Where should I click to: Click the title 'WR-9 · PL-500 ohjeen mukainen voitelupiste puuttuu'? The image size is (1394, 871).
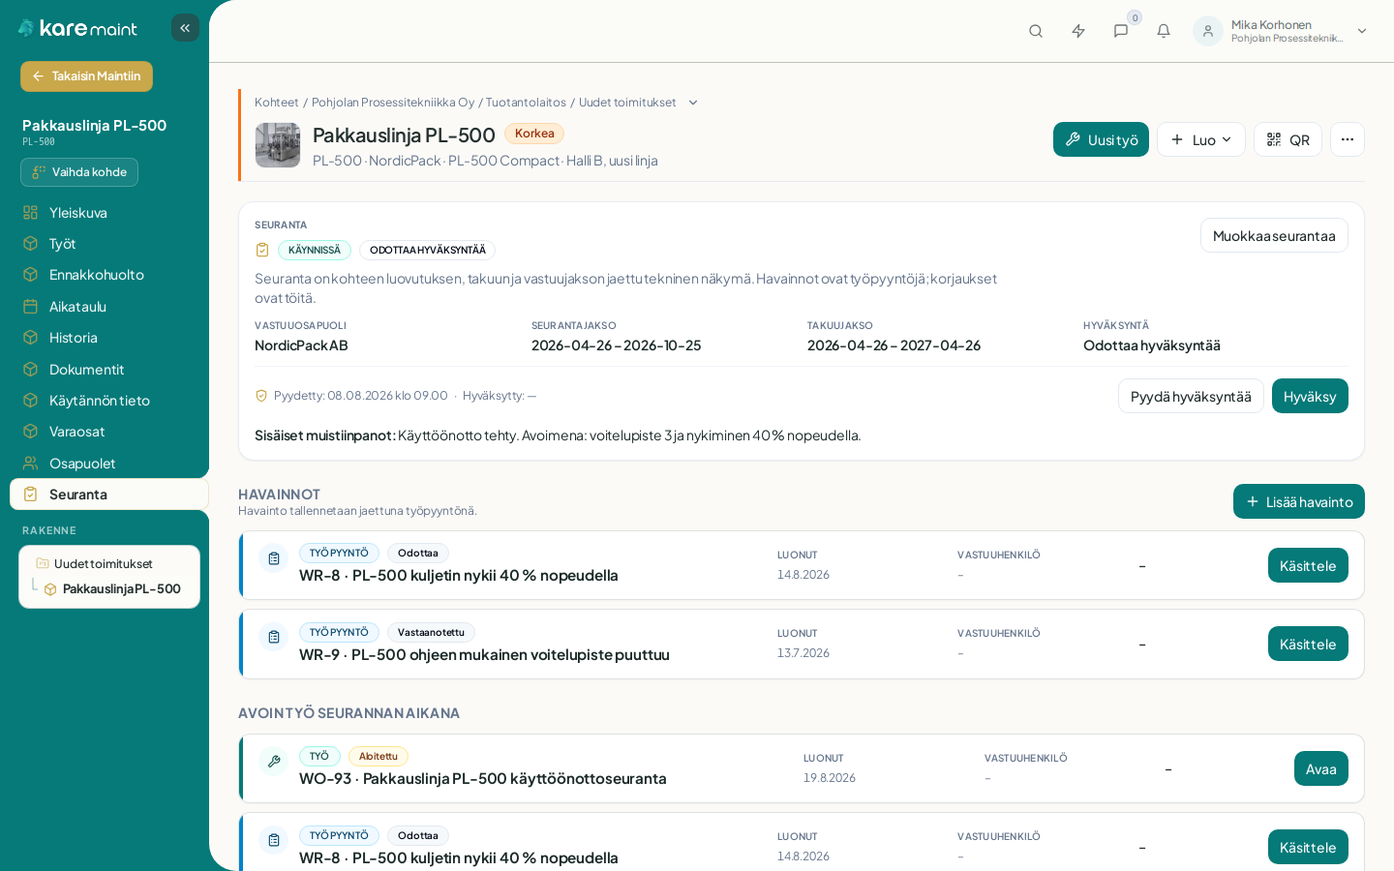click(484, 654)
